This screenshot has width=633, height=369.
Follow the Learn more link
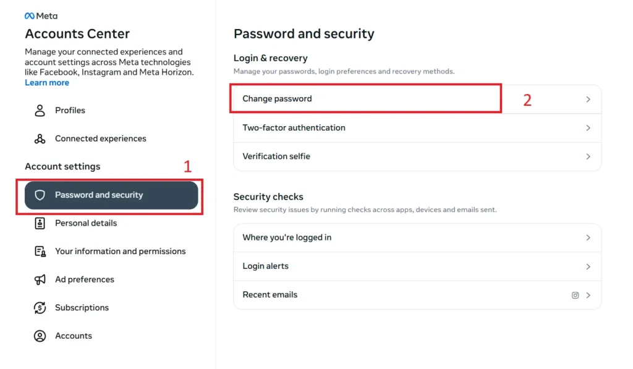[47, 83]
